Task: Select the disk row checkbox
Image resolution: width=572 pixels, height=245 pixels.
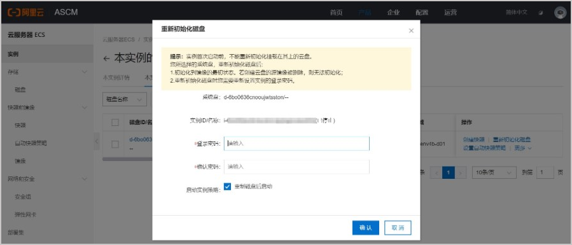Action: click(x=115, y=144)
